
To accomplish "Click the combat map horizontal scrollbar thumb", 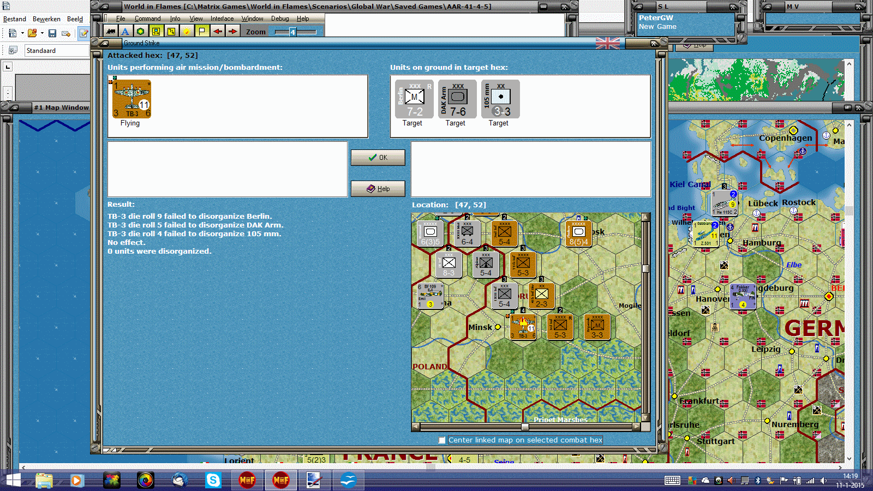I will click(525, 427).
